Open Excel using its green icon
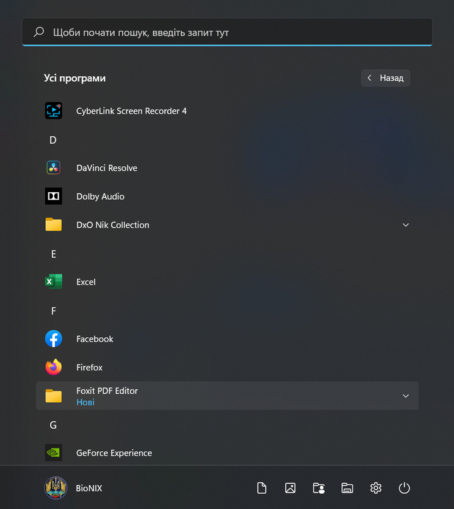This screenshot has height=509, width=454. click(53, 281)
